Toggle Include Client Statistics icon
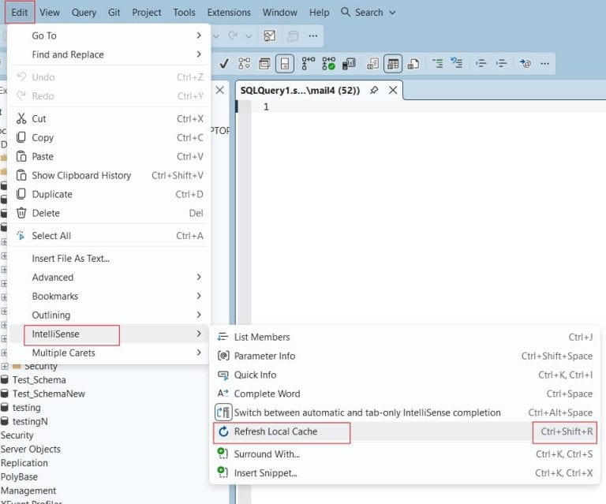 [349, 63]
